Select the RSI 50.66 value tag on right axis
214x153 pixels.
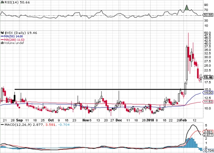(208, 15)
